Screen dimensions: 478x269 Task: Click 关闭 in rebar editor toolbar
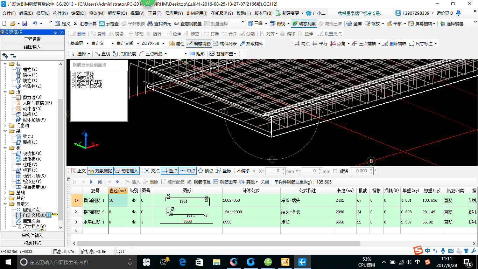tap(265, 182)
